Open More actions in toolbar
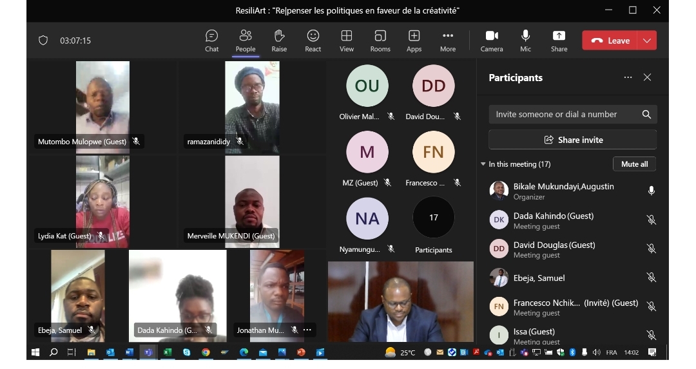Screen dimensions: 696x369 pos(448,41)
